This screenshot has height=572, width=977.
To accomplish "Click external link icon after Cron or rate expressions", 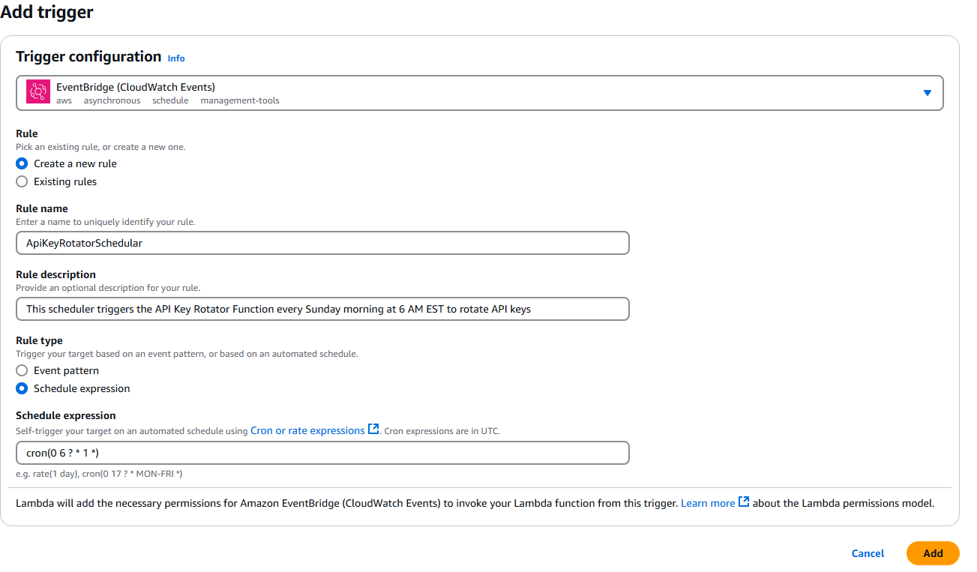I will click(373, 430).
